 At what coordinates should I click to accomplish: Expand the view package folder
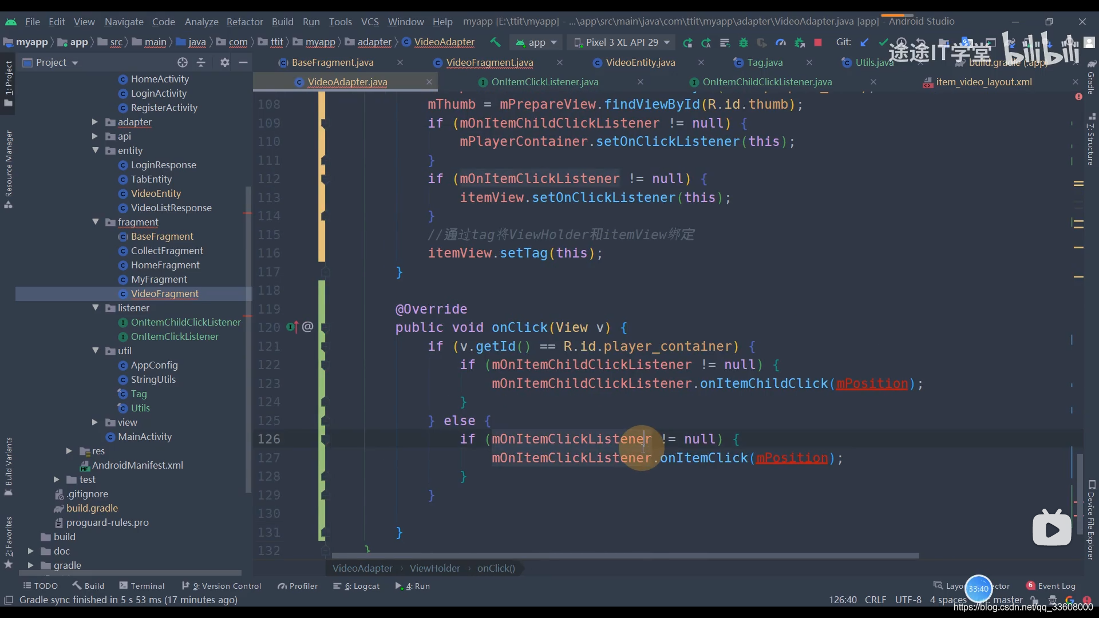pos(95,422)
